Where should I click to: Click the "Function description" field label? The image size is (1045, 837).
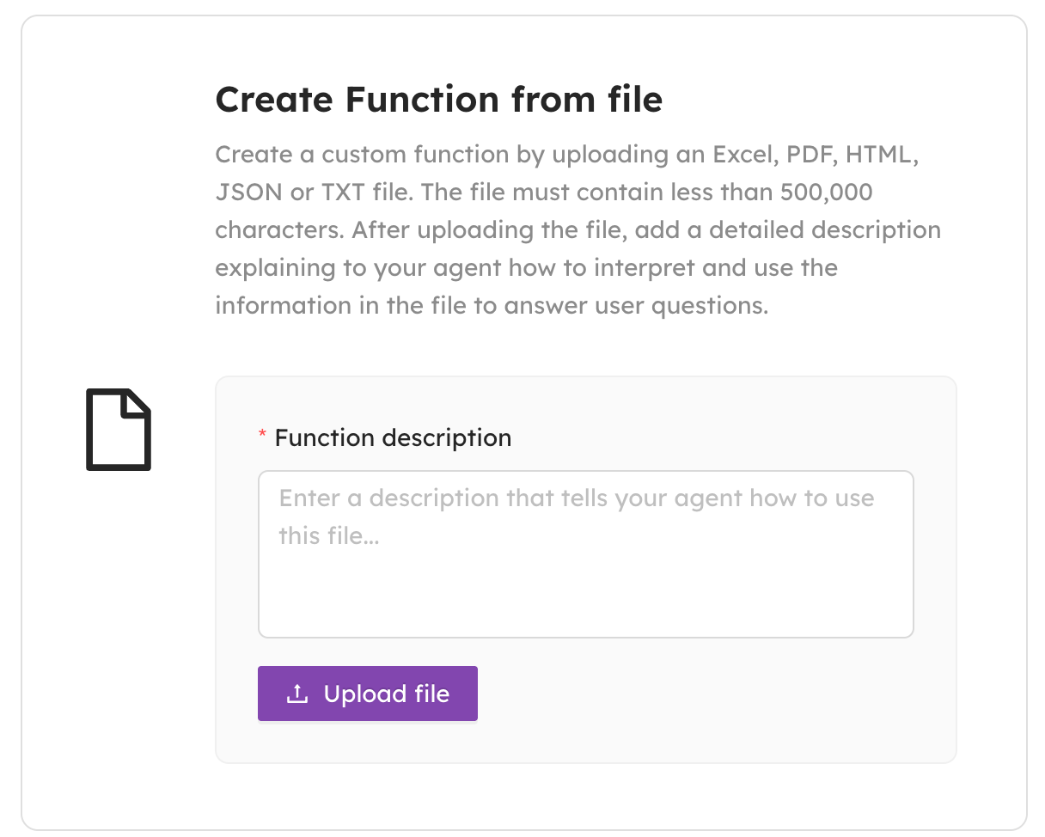tap(393, 438)
